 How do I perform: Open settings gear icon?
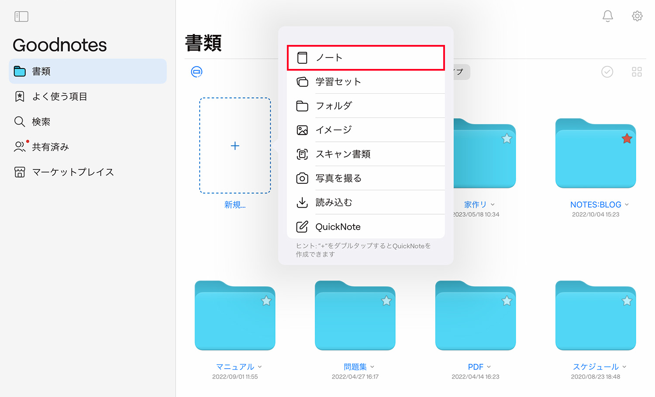pos(637,16)
